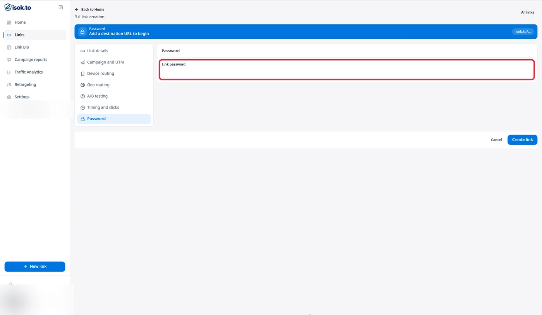542x315 pixels.
Task: Click the Campaign reports megaphone icon
Action: (9, 60)
